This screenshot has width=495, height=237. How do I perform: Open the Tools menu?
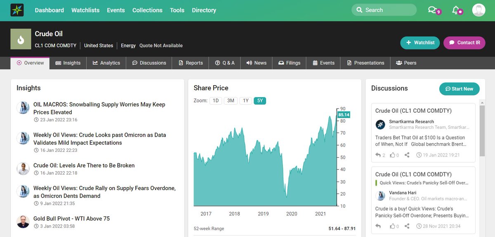[177, 10]
